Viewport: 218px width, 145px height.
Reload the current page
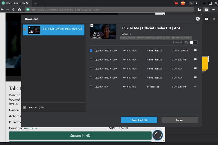tap(13, 10)
